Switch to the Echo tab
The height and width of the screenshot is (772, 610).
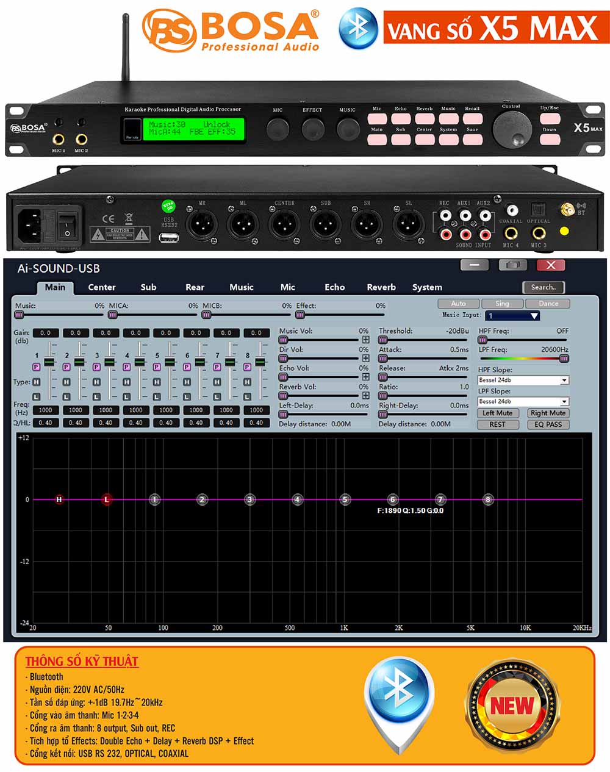point(334,287)
